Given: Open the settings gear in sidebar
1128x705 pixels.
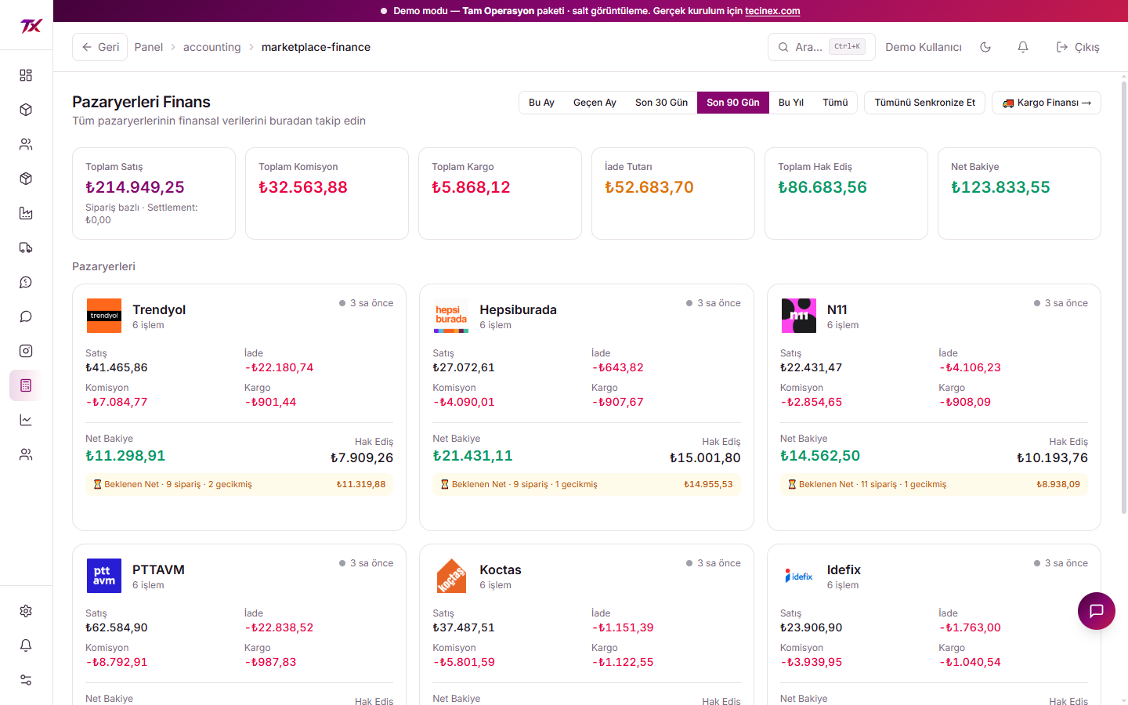Looking at the screenshot, I should pyautogui.click(x=26, y=611).
